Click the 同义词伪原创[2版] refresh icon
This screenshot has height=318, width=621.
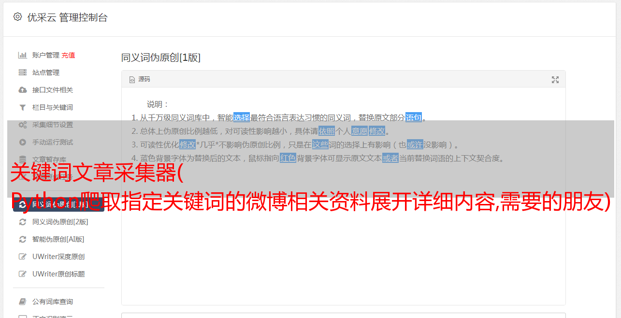[22, 222]
